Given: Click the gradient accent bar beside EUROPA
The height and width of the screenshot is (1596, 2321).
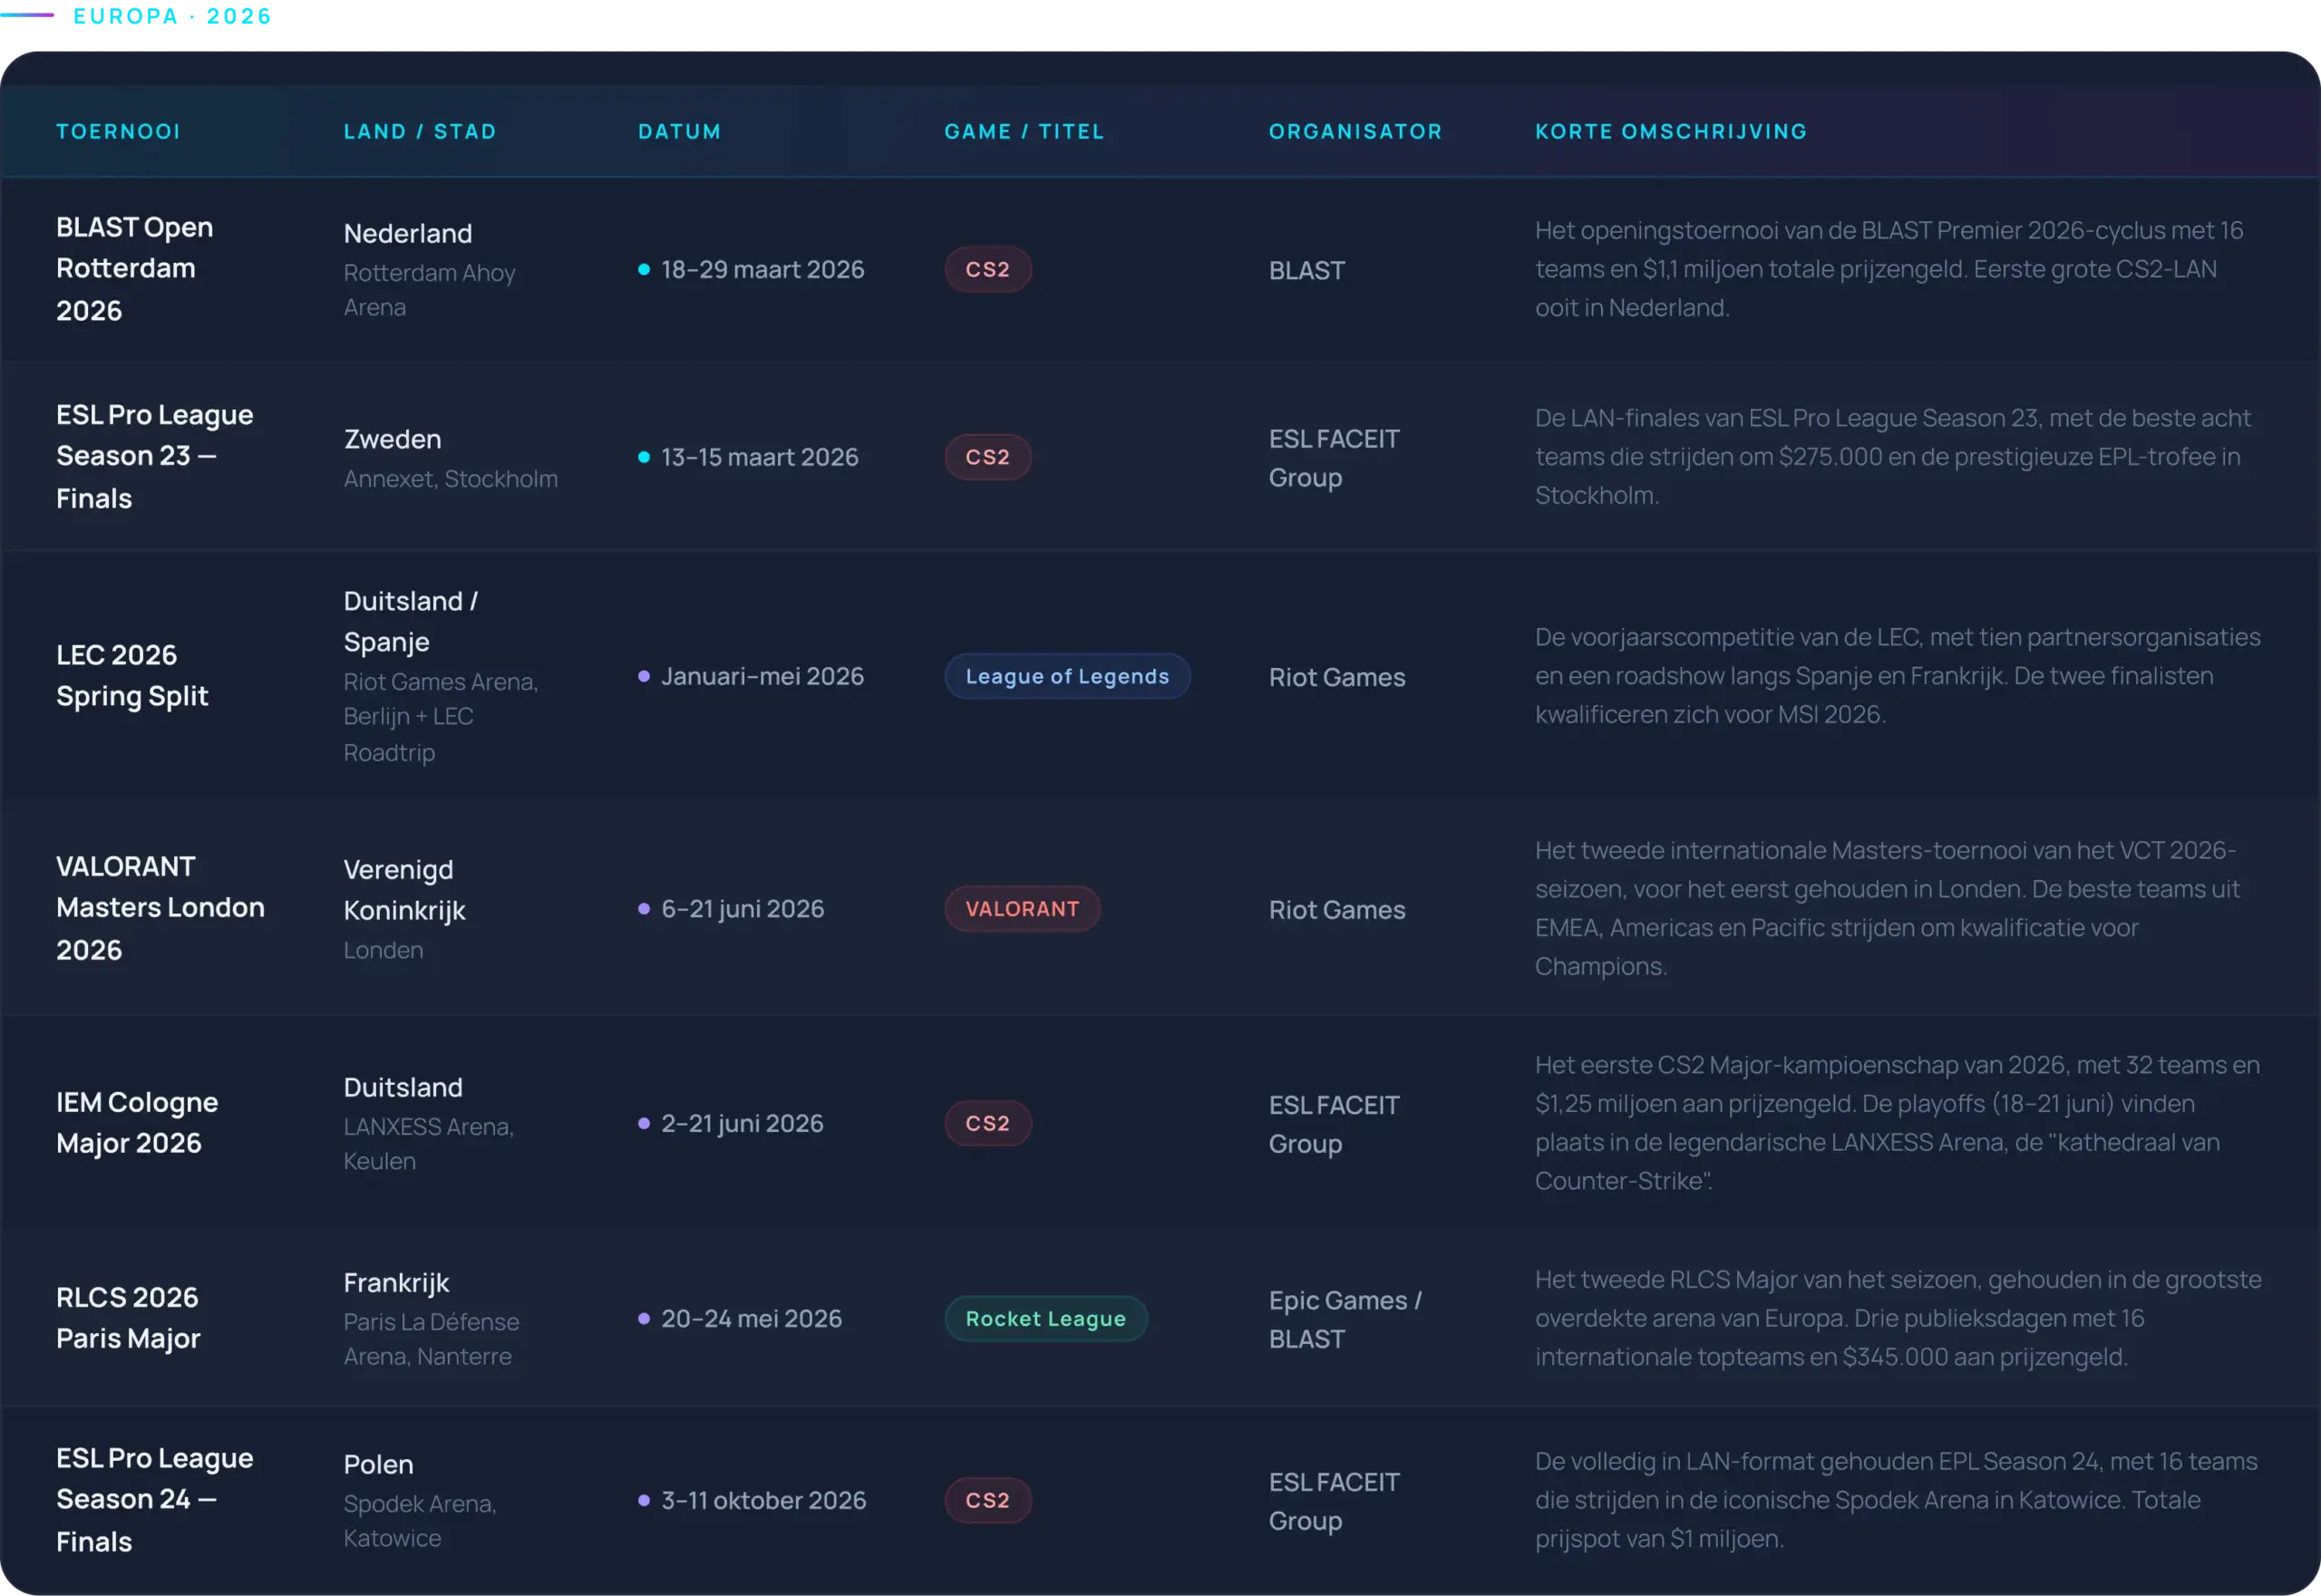Looking at the screenshot, I should [29, 15].
